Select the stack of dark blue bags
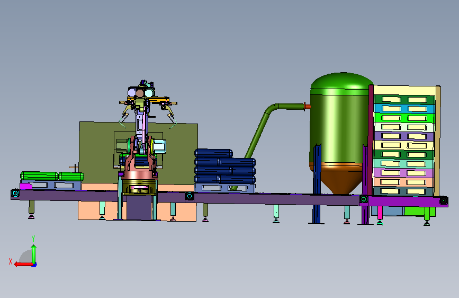Image resolution: width=459 pixels, height=298 pixels. (x=225, y=166)
